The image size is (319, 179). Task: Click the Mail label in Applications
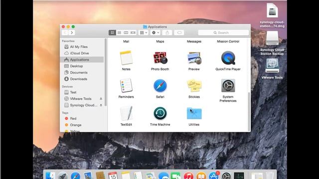tap(126, 41)
